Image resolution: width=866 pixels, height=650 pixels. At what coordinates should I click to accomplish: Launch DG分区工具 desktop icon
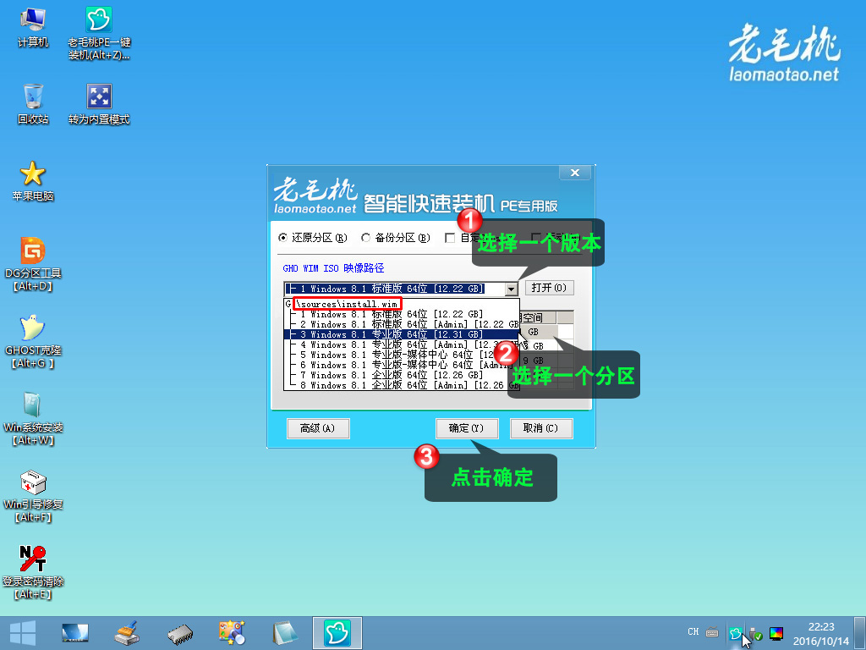[x=33, y=264]
